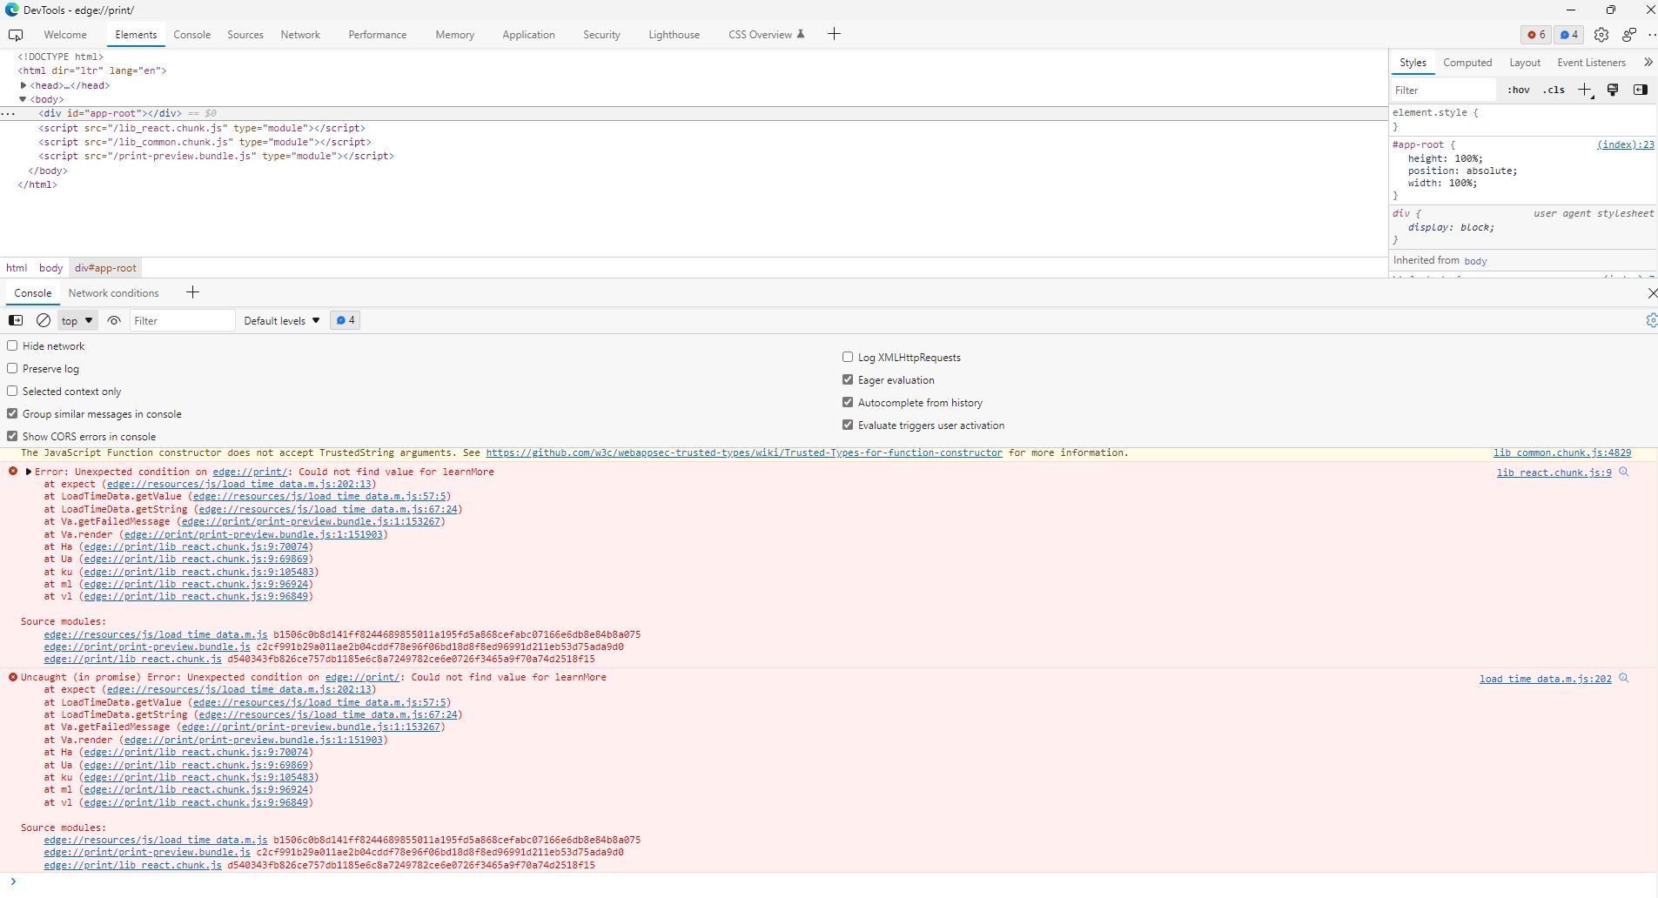
Task: Toggle .cls element classes button
Action: click(x=1554, y=90)
